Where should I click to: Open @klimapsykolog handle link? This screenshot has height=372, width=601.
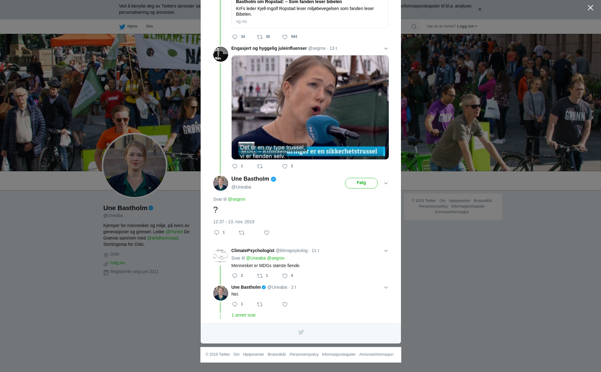[x=291, y=251]
